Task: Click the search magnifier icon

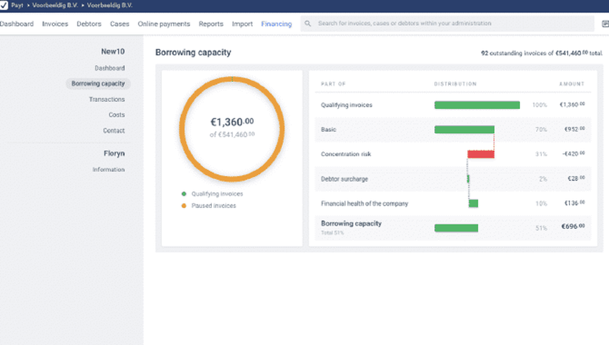Action: pyautogui.click(x=308, y=24)
